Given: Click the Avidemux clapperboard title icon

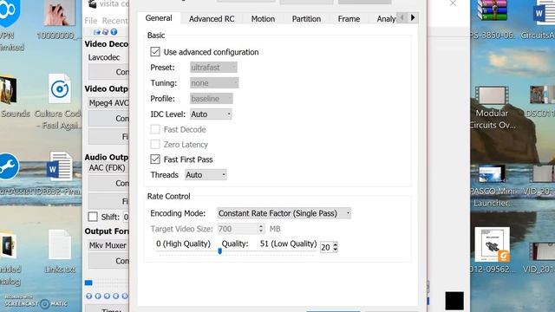Looking at the screenshot, I should coord(92,3).
